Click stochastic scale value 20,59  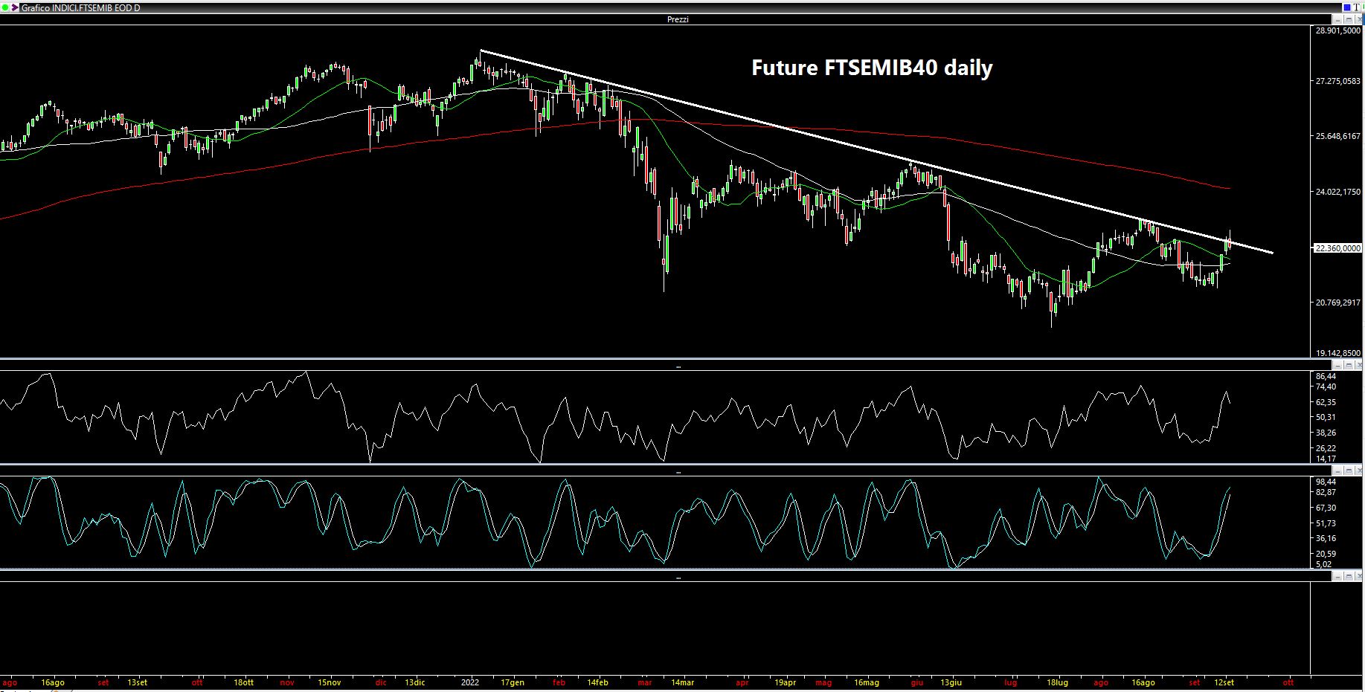tap(1326, 554)
